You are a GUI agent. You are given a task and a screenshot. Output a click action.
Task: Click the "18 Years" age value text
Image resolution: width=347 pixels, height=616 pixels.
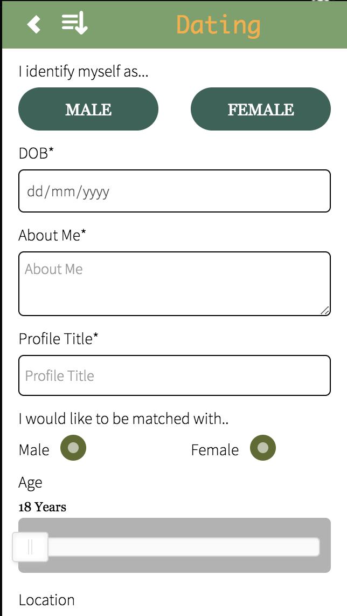pyautogui.click(x=43, y=507)
